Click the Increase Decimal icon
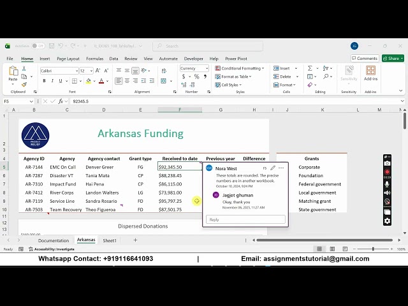 (184, 85)
